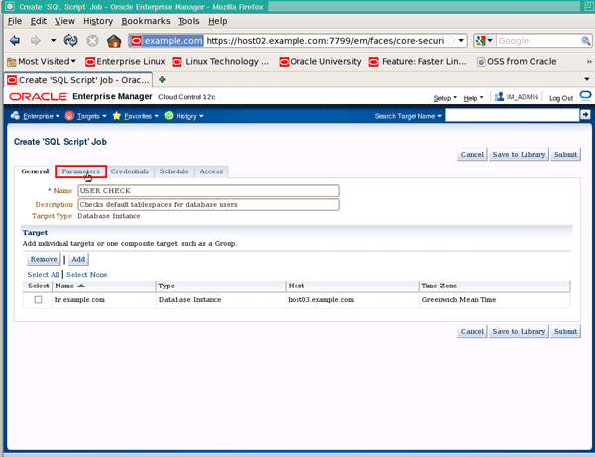Open the Feature: Faster Lin... bookmark
Image resolution: width=595 pixels, height=457 pixels.
pyautogui.click(x=417, y=61)
